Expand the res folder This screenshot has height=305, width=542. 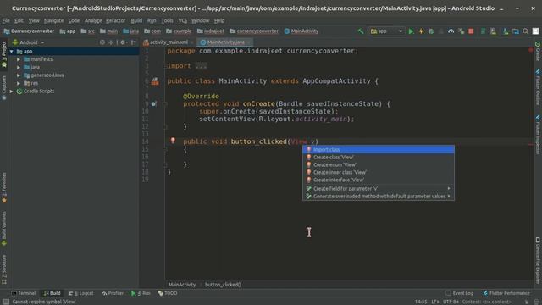click(19, 83)
